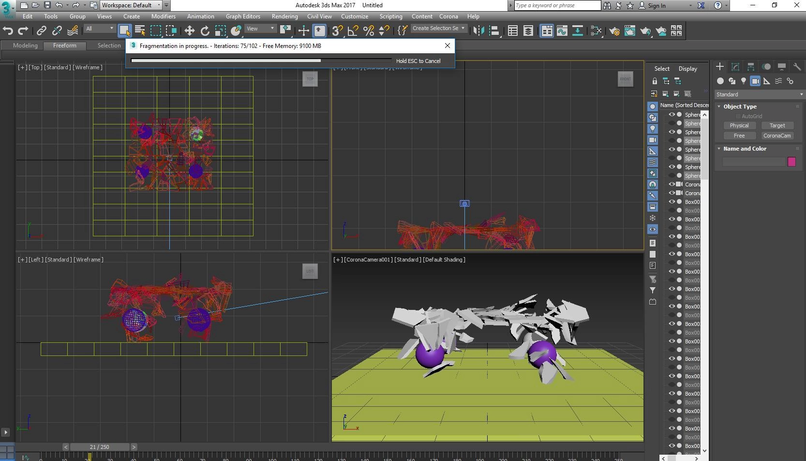Switch to the Modeling ribbon tab
This screenshot has width=806, height=461.
25,46
